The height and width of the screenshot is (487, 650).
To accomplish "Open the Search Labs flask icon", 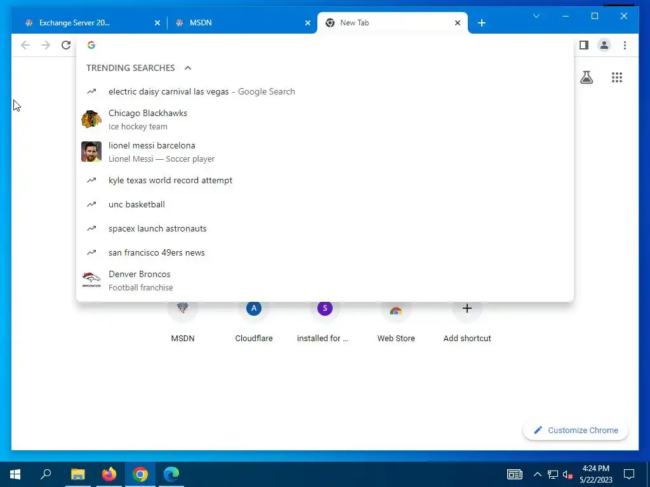I will coord(586,77).
